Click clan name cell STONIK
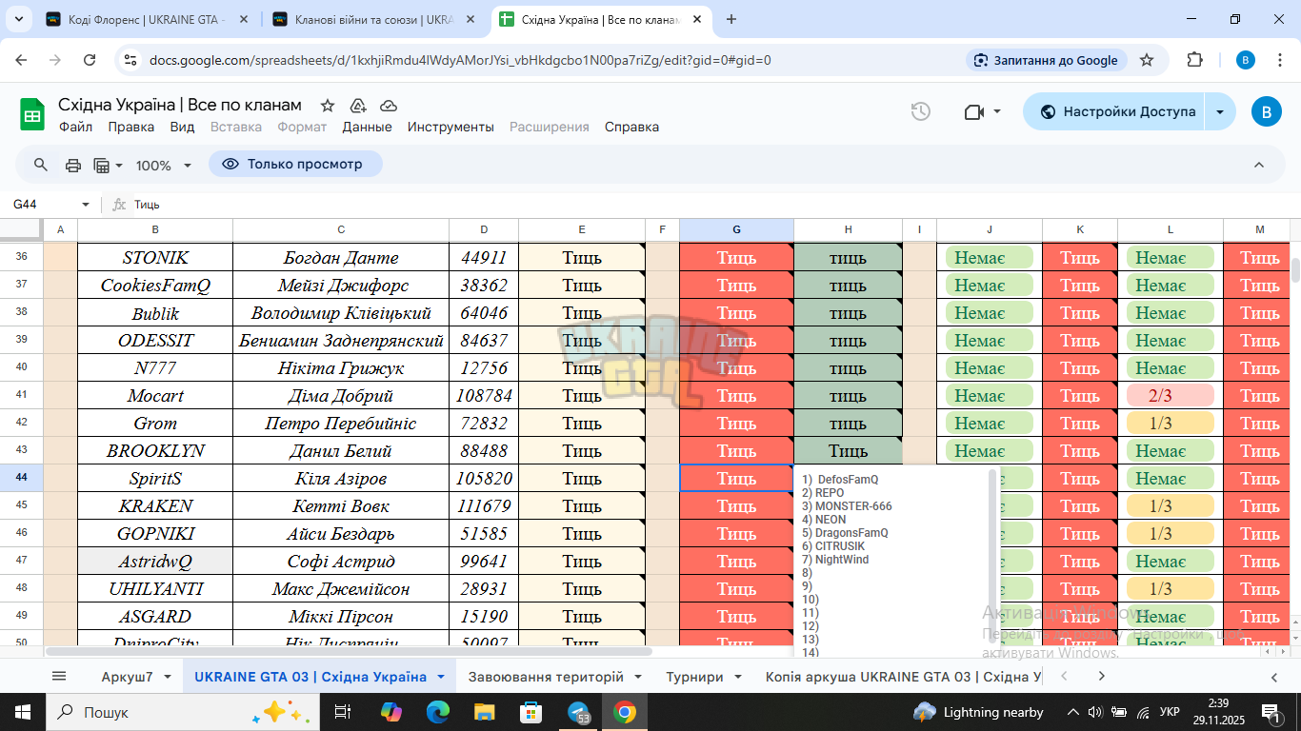 [155, 258]
